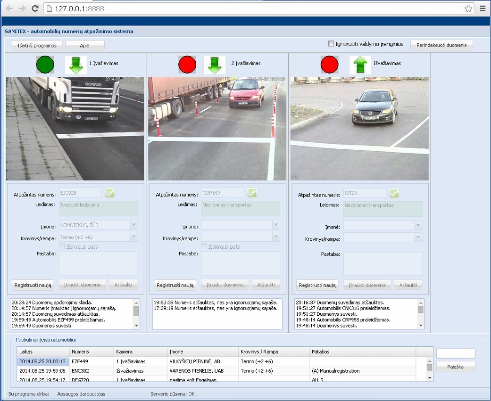Click the checkmark icon next to plate EJC928
Screen dimensions: 491x401
[x=110, y=192]
